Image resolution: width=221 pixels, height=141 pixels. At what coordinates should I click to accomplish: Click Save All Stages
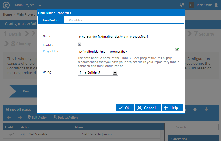[18, 109]
